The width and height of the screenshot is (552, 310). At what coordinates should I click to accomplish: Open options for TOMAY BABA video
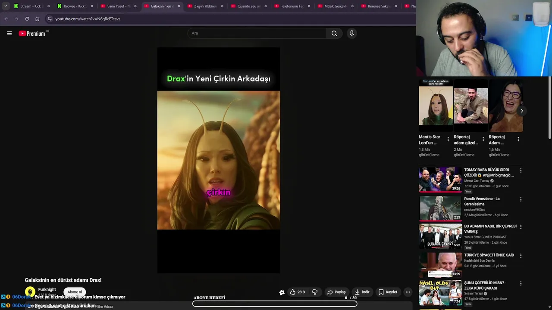point(521,170)
